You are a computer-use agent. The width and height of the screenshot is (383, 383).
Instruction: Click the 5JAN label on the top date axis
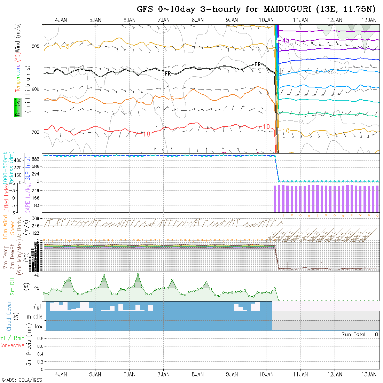[x=95, y=20]
